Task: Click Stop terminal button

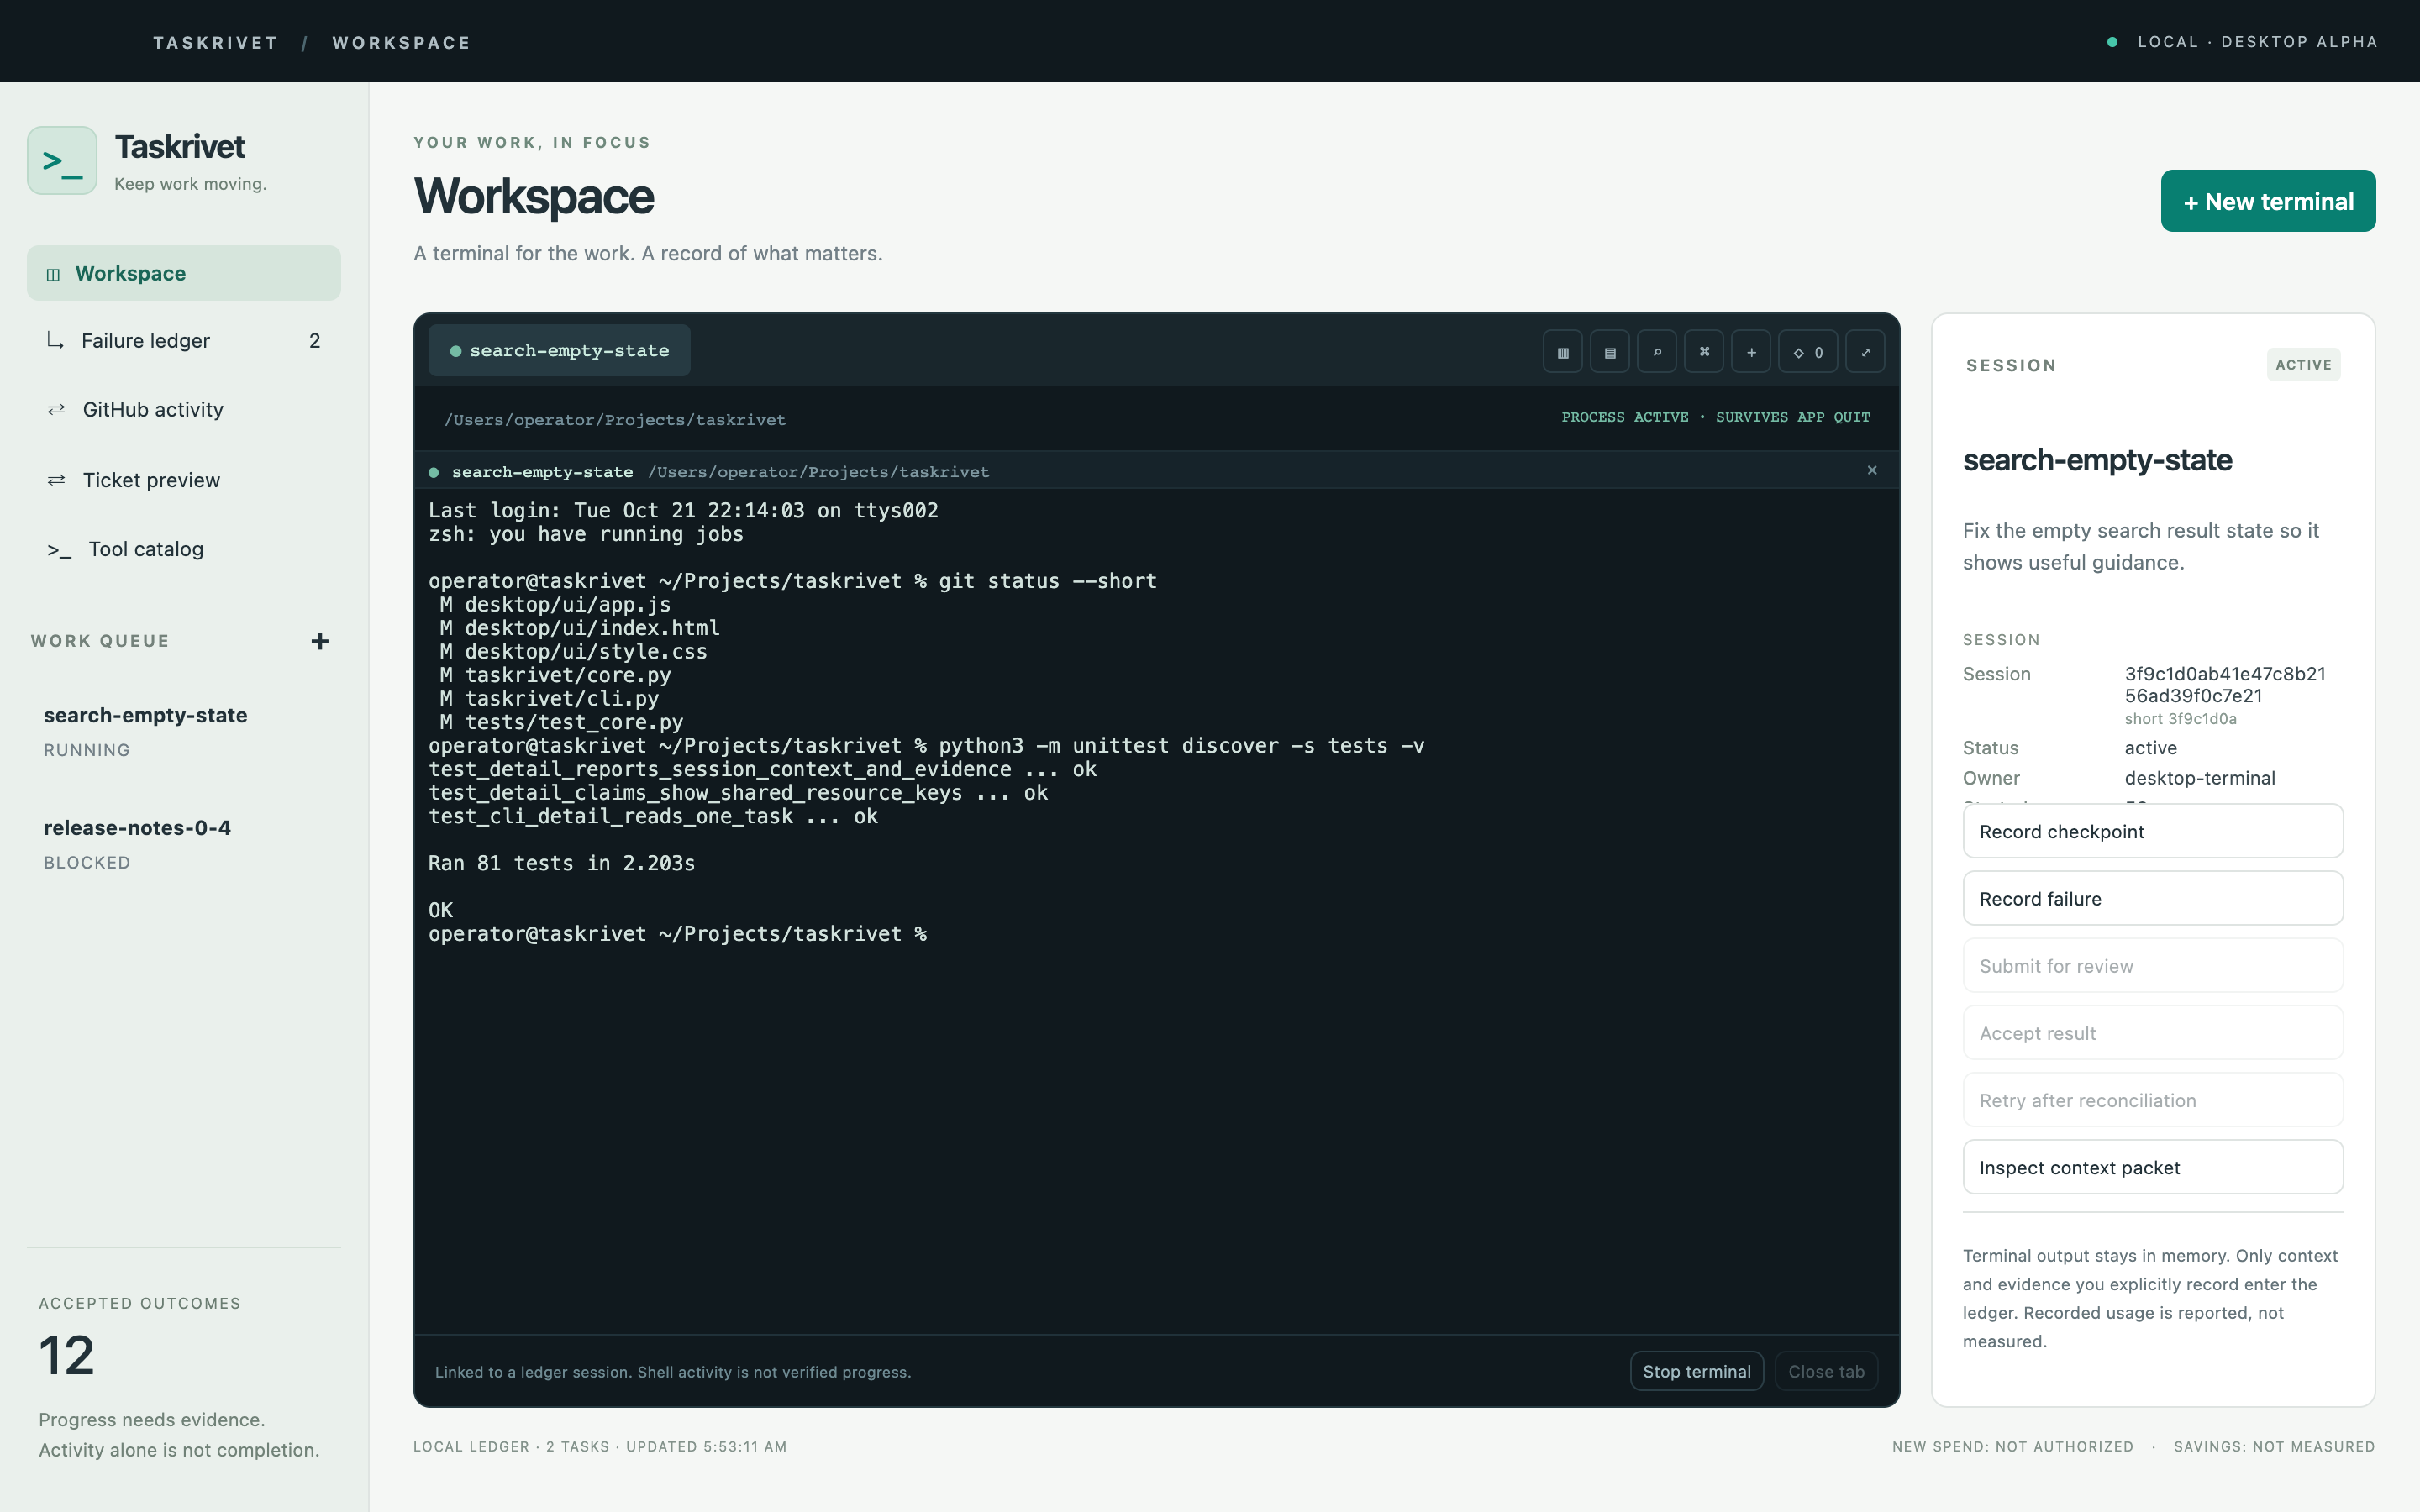Action: point(1697,1371)
